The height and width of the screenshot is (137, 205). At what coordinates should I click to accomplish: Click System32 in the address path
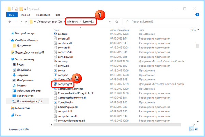click(88, 22)
